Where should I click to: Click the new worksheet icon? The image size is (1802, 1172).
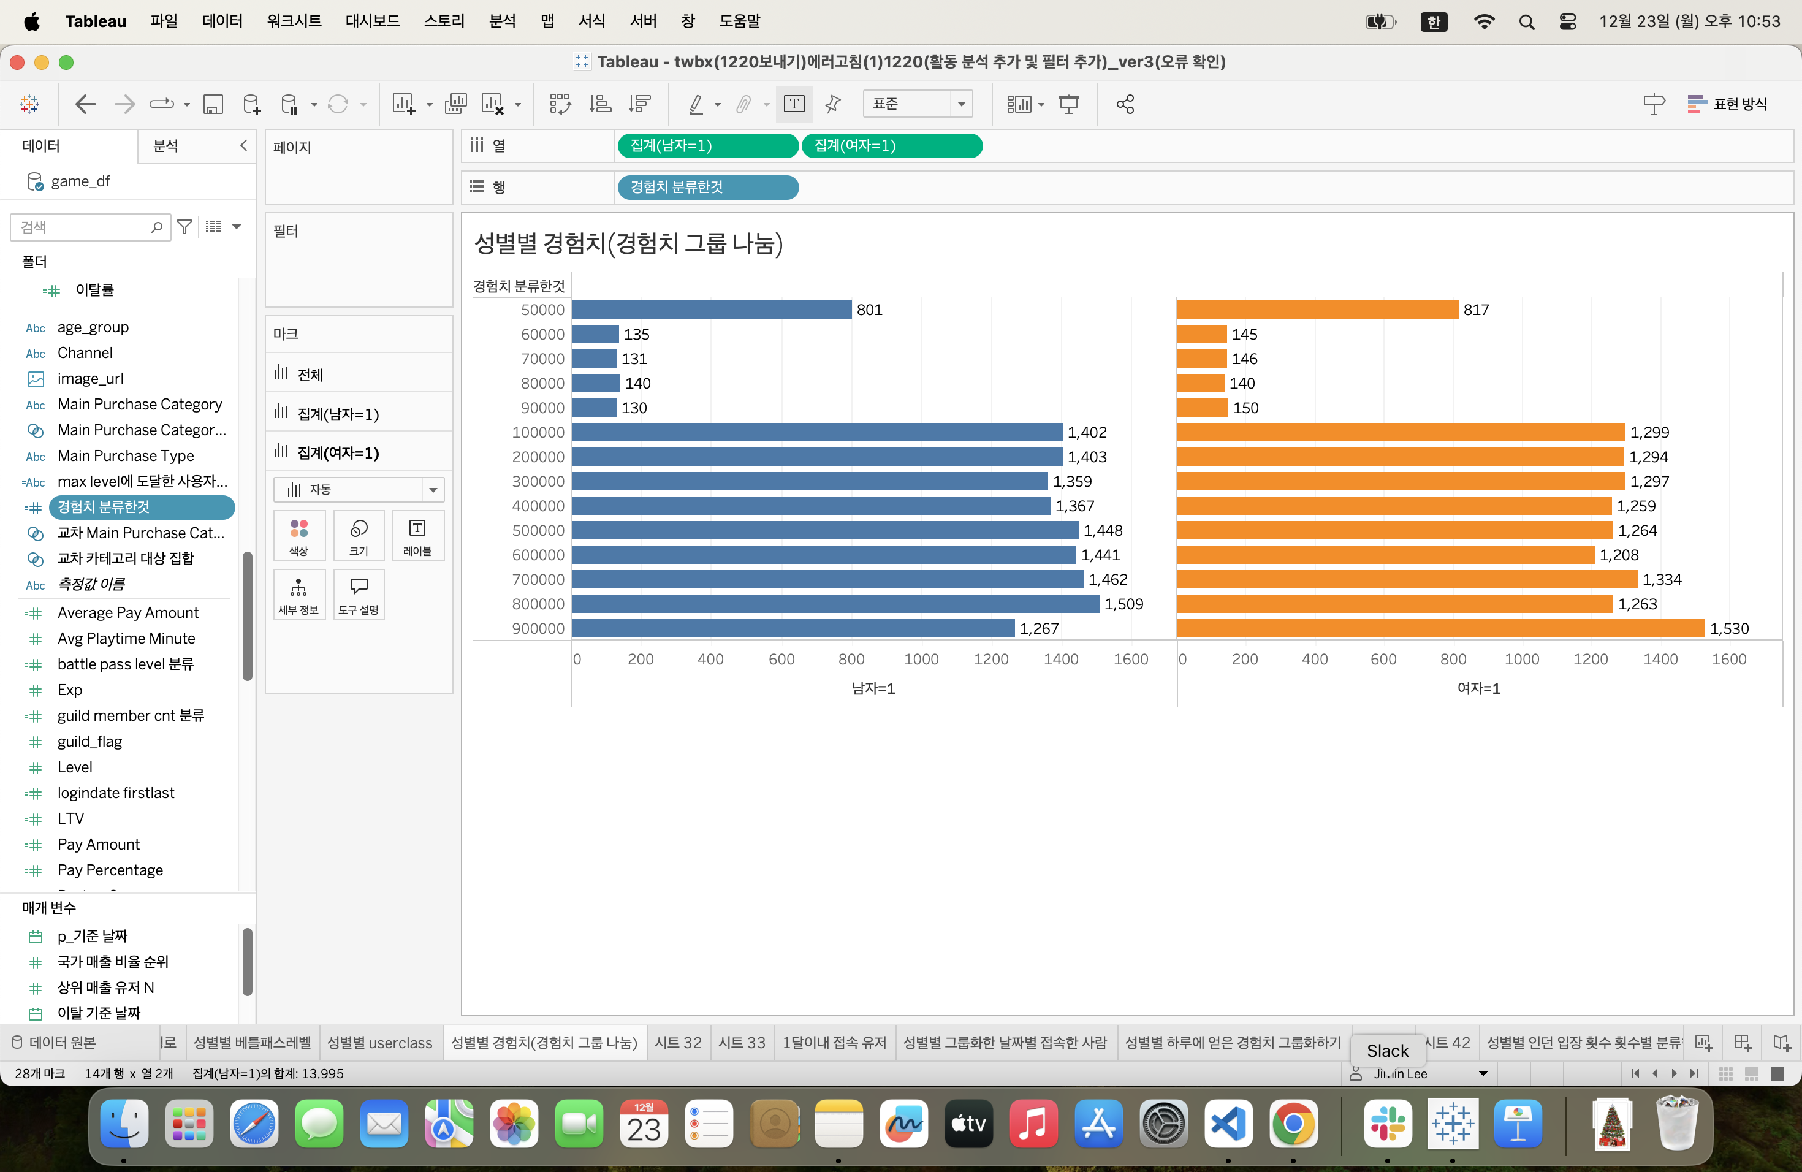pyautogui.click(x=403, y=104)
